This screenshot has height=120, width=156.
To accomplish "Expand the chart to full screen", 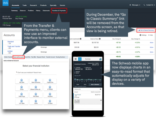I will [x=101, y=68].
